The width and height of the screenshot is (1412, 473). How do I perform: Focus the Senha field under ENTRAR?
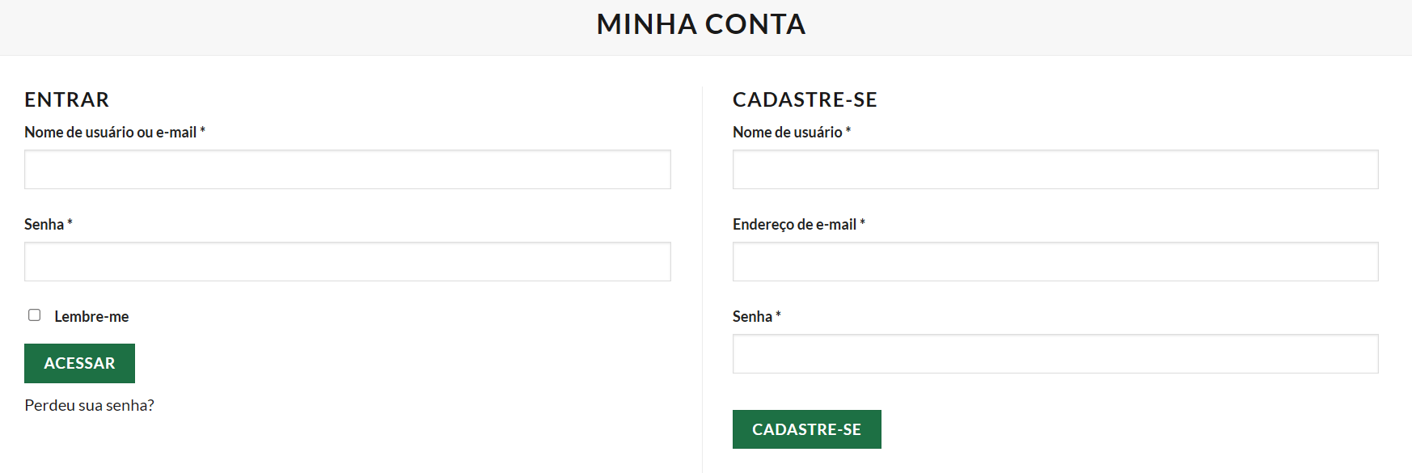[x=348, y=262]
